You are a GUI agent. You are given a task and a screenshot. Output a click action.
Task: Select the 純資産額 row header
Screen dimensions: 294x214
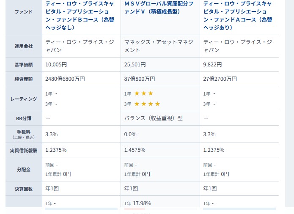pos(23,79)
